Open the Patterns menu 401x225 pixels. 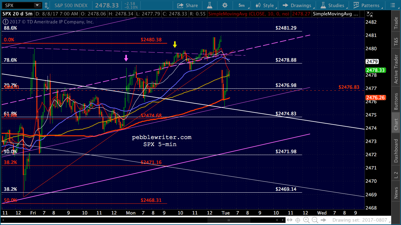coord(367,5)
